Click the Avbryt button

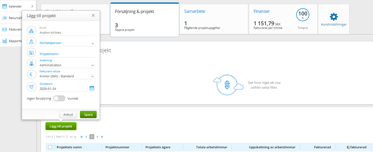(x=68, y=114)
